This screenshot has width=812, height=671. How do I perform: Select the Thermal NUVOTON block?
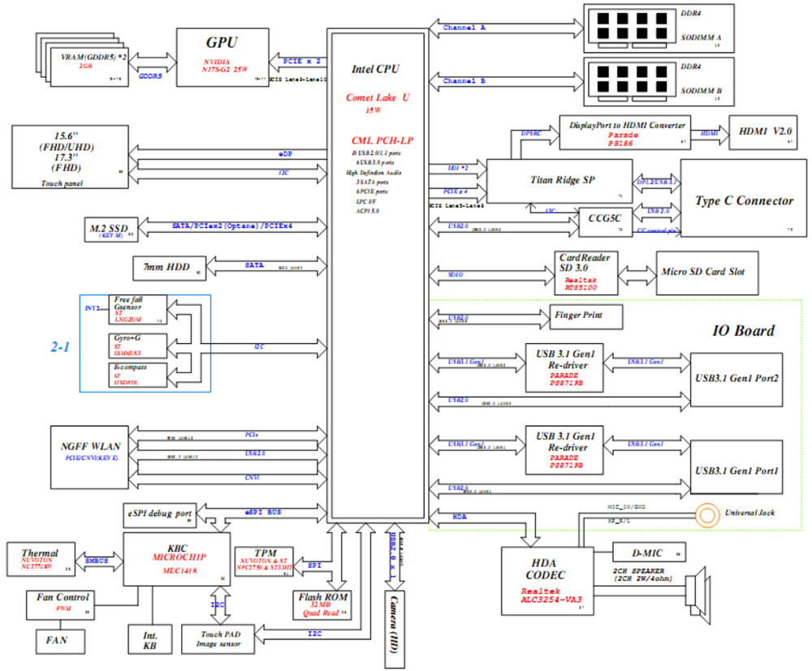click(x=41, y=559)
